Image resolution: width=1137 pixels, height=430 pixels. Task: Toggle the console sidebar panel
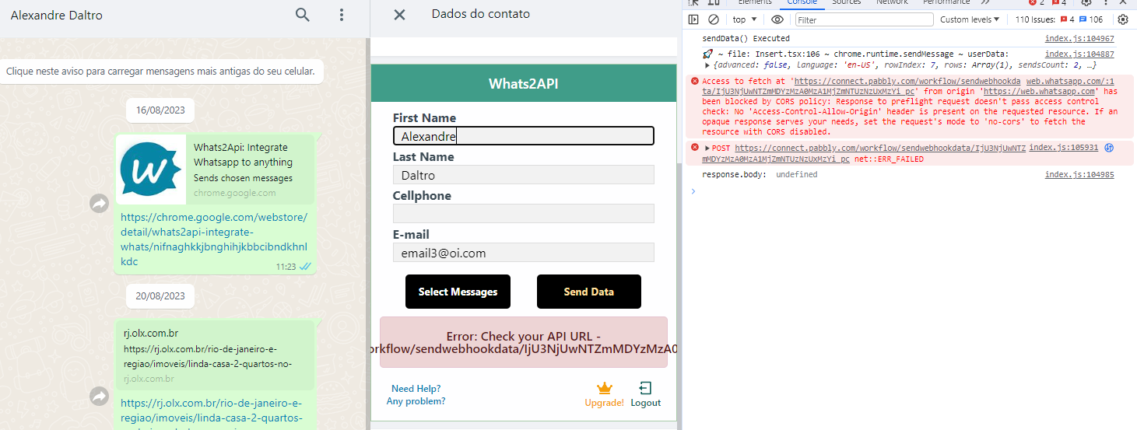693,19
